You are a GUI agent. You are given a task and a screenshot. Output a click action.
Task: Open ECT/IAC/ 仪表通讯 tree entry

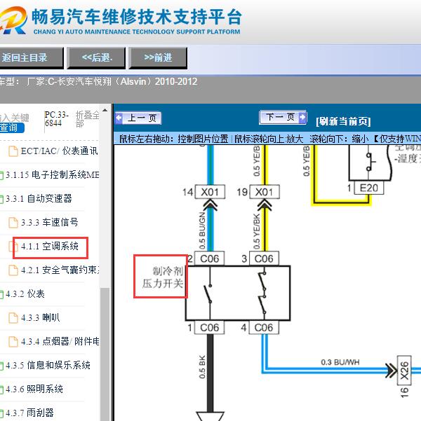click(x=59, y=151)
